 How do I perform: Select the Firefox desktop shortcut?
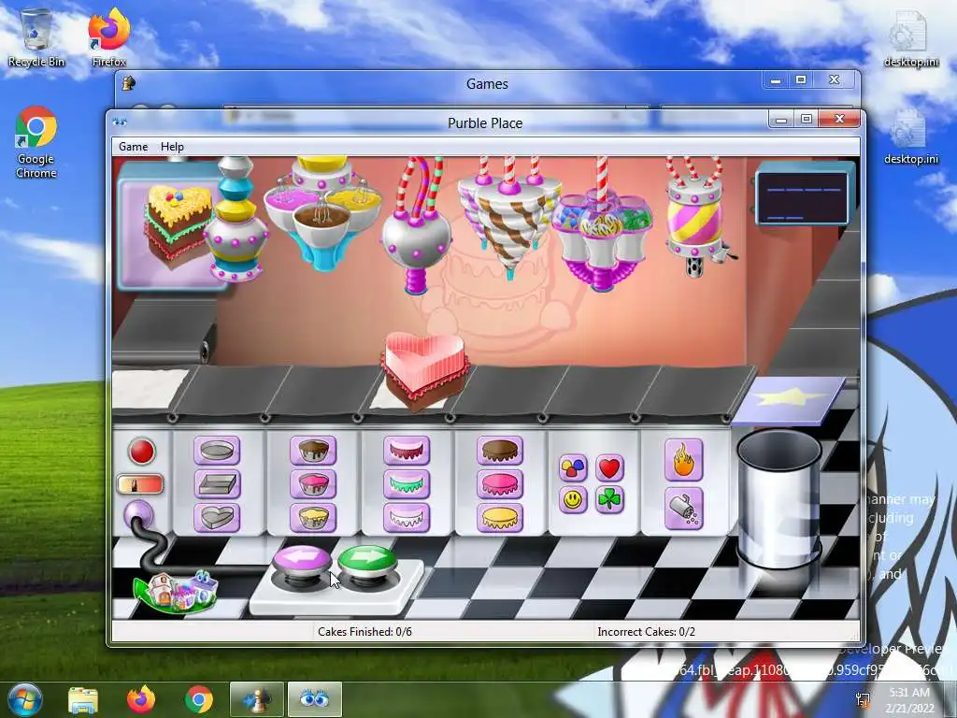[x=109, y=37]
